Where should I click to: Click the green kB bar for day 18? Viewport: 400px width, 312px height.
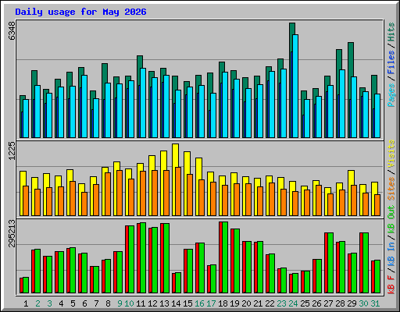(x=225, y=257)
